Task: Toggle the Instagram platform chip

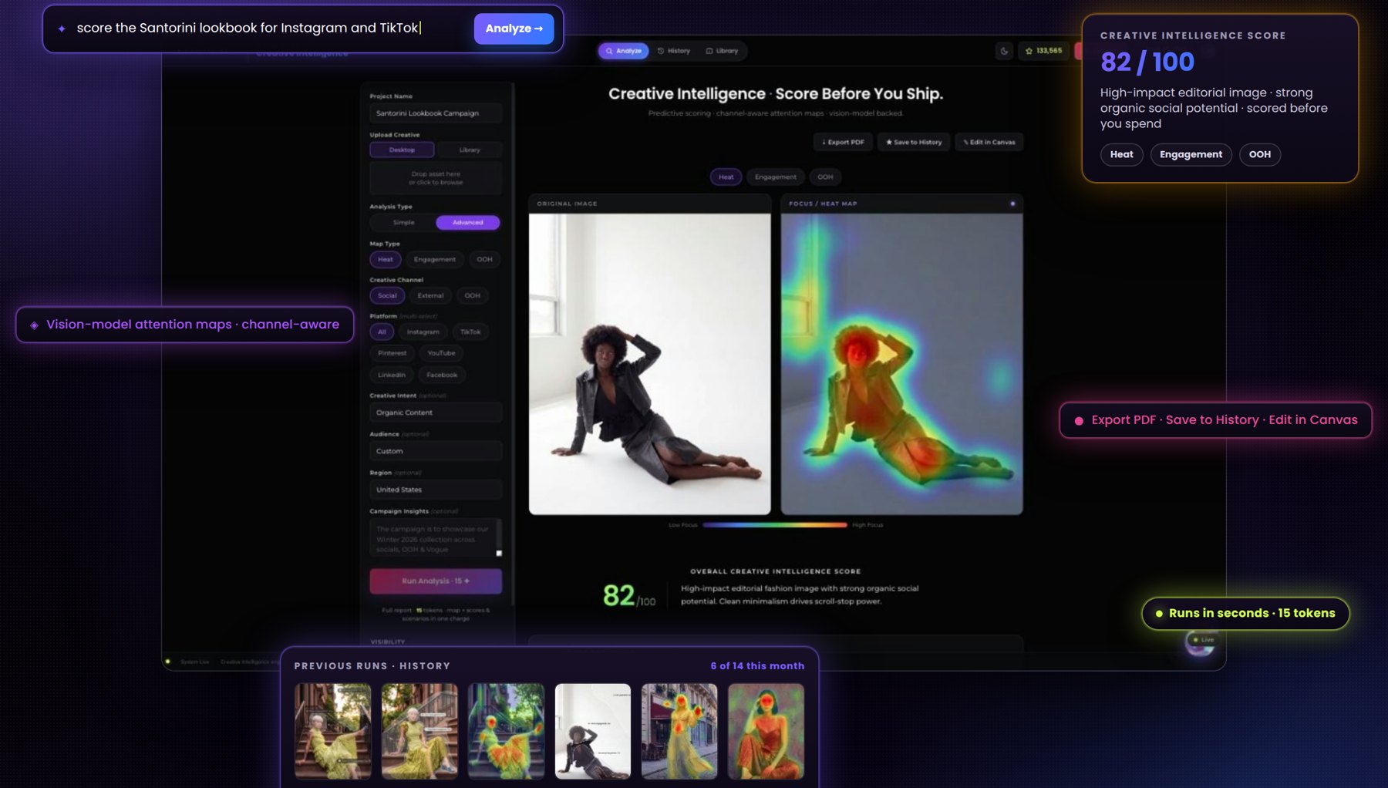Action: pos(423,332)
